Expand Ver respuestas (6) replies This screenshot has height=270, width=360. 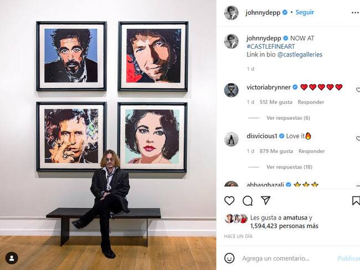click(x=288, y=118)
